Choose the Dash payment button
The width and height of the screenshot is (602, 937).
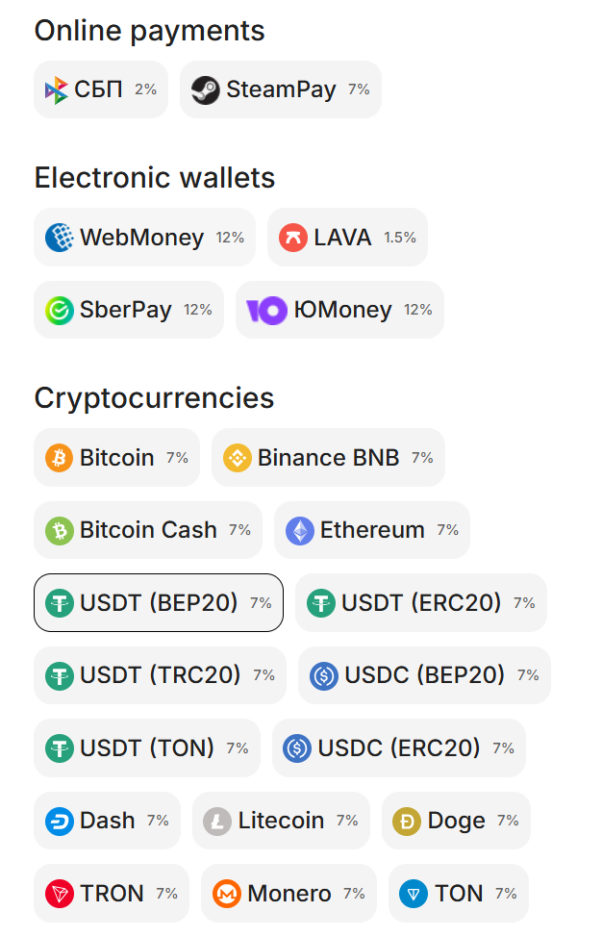point(107,821)
